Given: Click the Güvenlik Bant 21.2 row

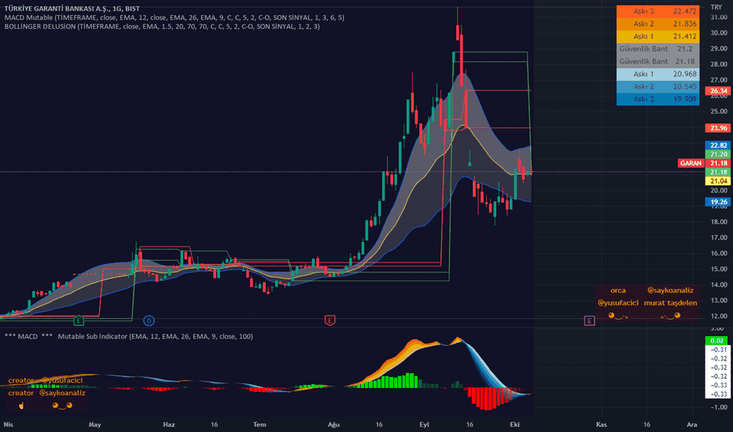Looking at the screenshot, I should [658, 49].
